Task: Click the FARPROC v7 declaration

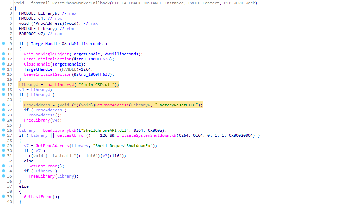Action: point(32,34)
